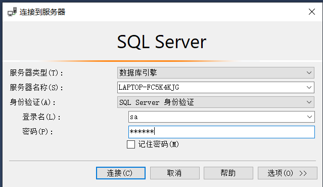Image resolution: width=323 pixels, height=187 pixels.
Task: Click the 连接(C) button
Action: click(121, 173)
